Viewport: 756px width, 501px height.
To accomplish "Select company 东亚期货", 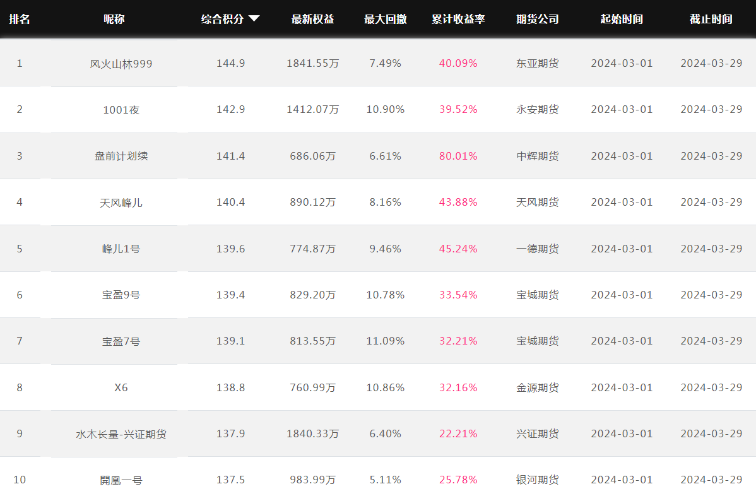I will click(x=538, y=63).
